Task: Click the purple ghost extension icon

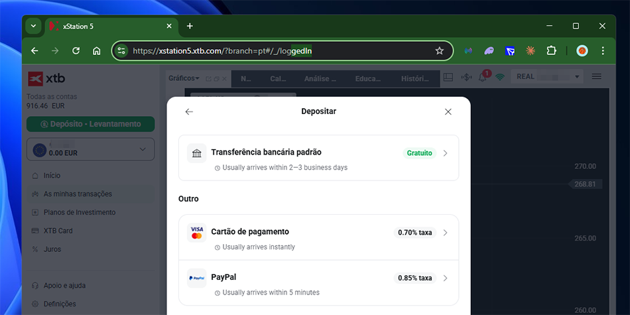Action: pos(489,50)
